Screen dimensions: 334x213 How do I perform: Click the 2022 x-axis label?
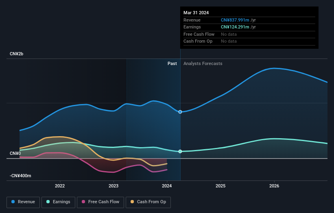(x=60, y=186)
